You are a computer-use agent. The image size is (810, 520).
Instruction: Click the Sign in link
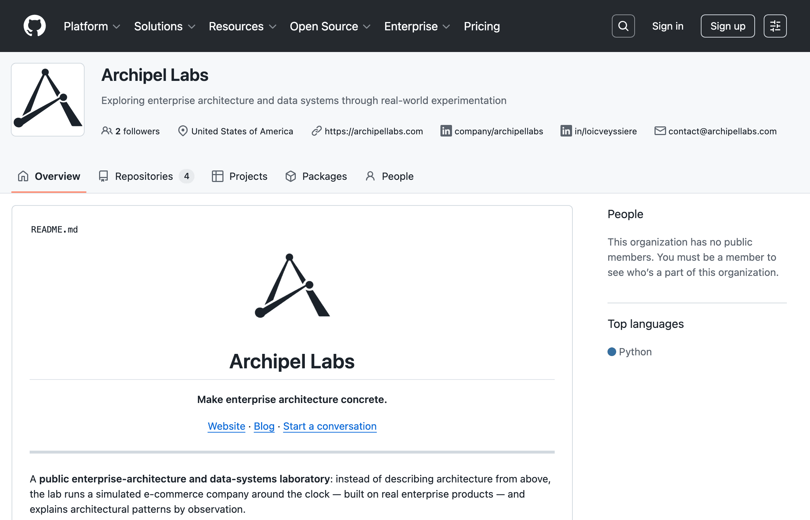click(668, 26)
